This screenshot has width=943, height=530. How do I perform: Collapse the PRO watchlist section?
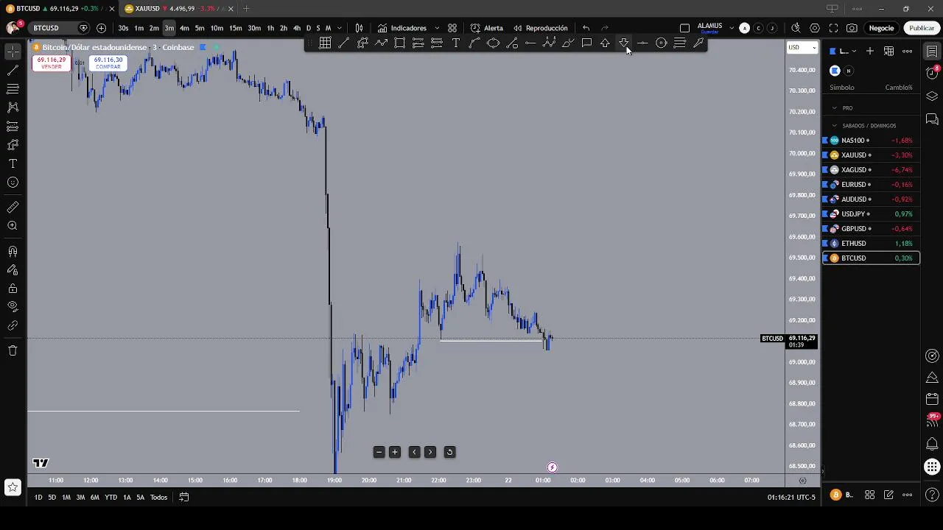pyautogui.click(x=835, y=107)
